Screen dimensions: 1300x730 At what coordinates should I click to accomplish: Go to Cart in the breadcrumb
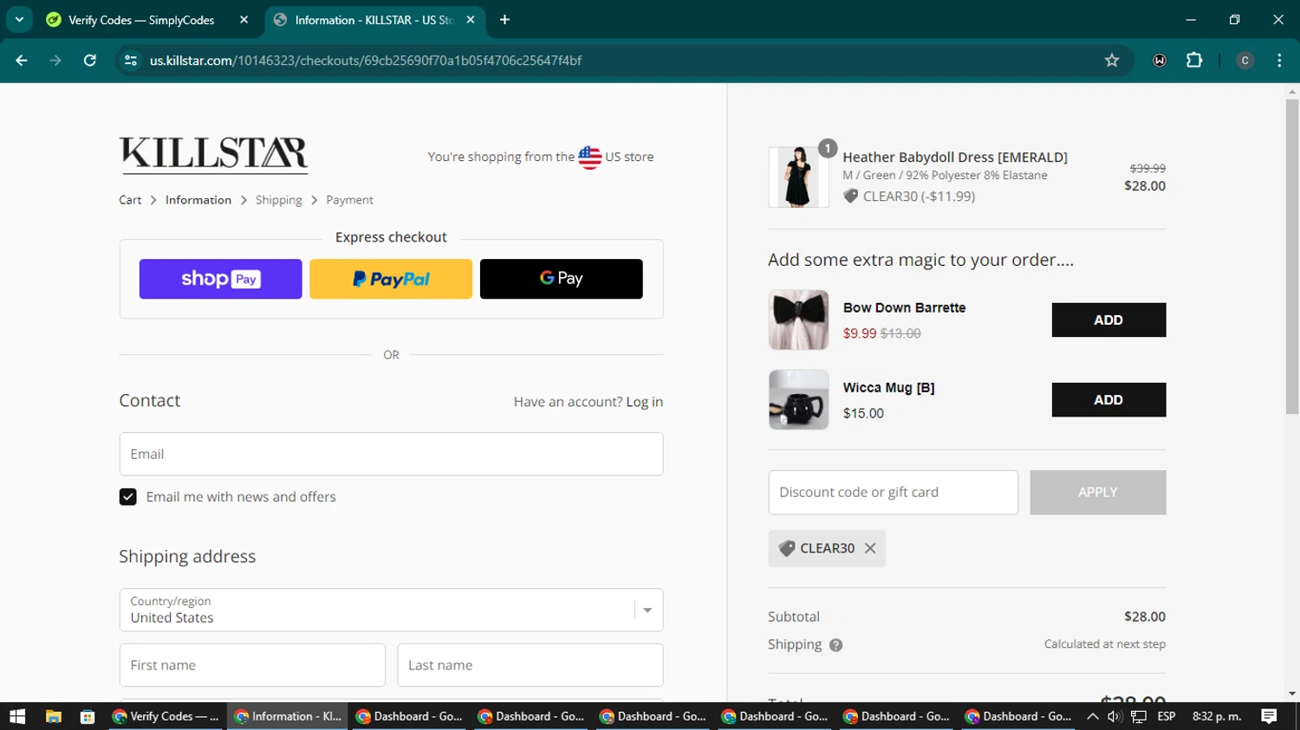tap(130, 200)
